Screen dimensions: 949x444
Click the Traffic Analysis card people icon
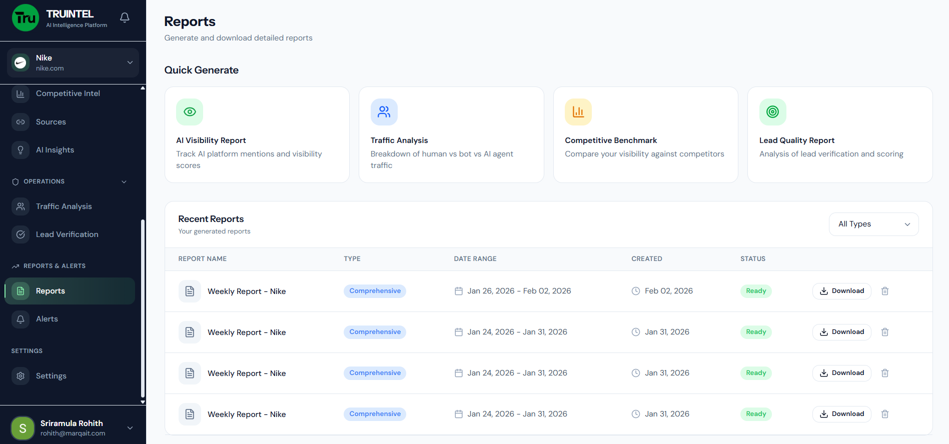pyautogui.click(x=384, y=112)
